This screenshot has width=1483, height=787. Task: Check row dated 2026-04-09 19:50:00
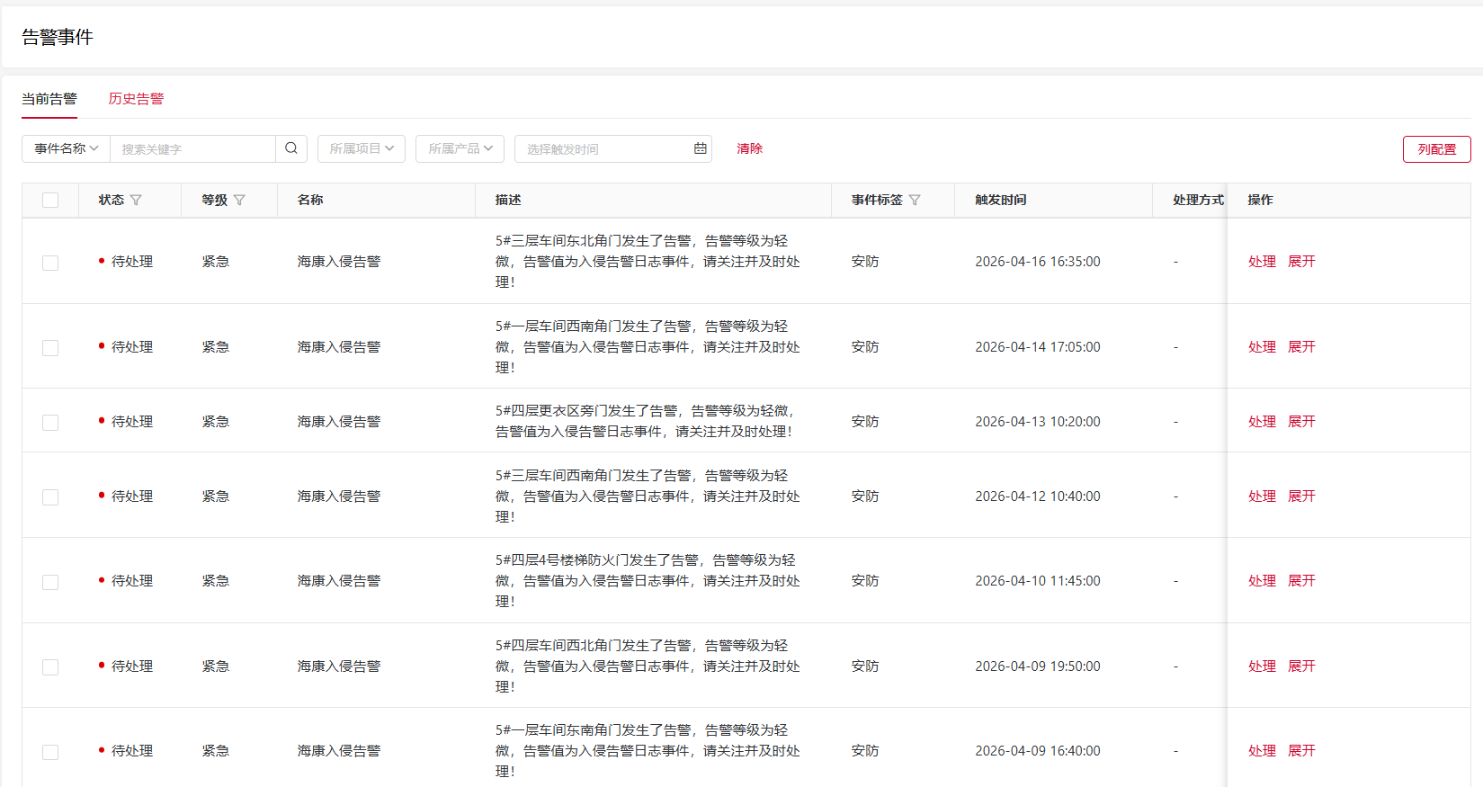(x=50, y=667)
